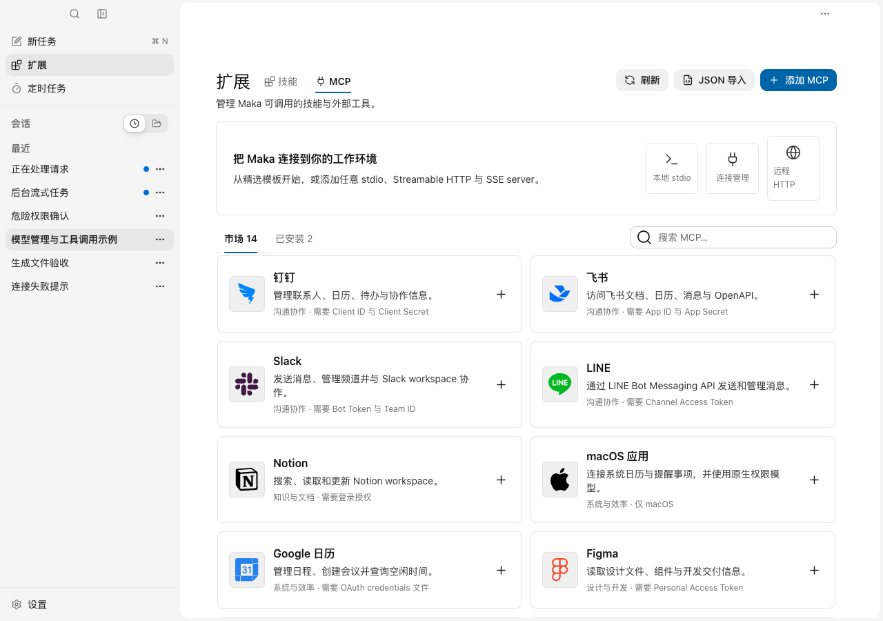Open more options for 连接失败提示
Screen dimensions: 883x621
coord(160,286)
